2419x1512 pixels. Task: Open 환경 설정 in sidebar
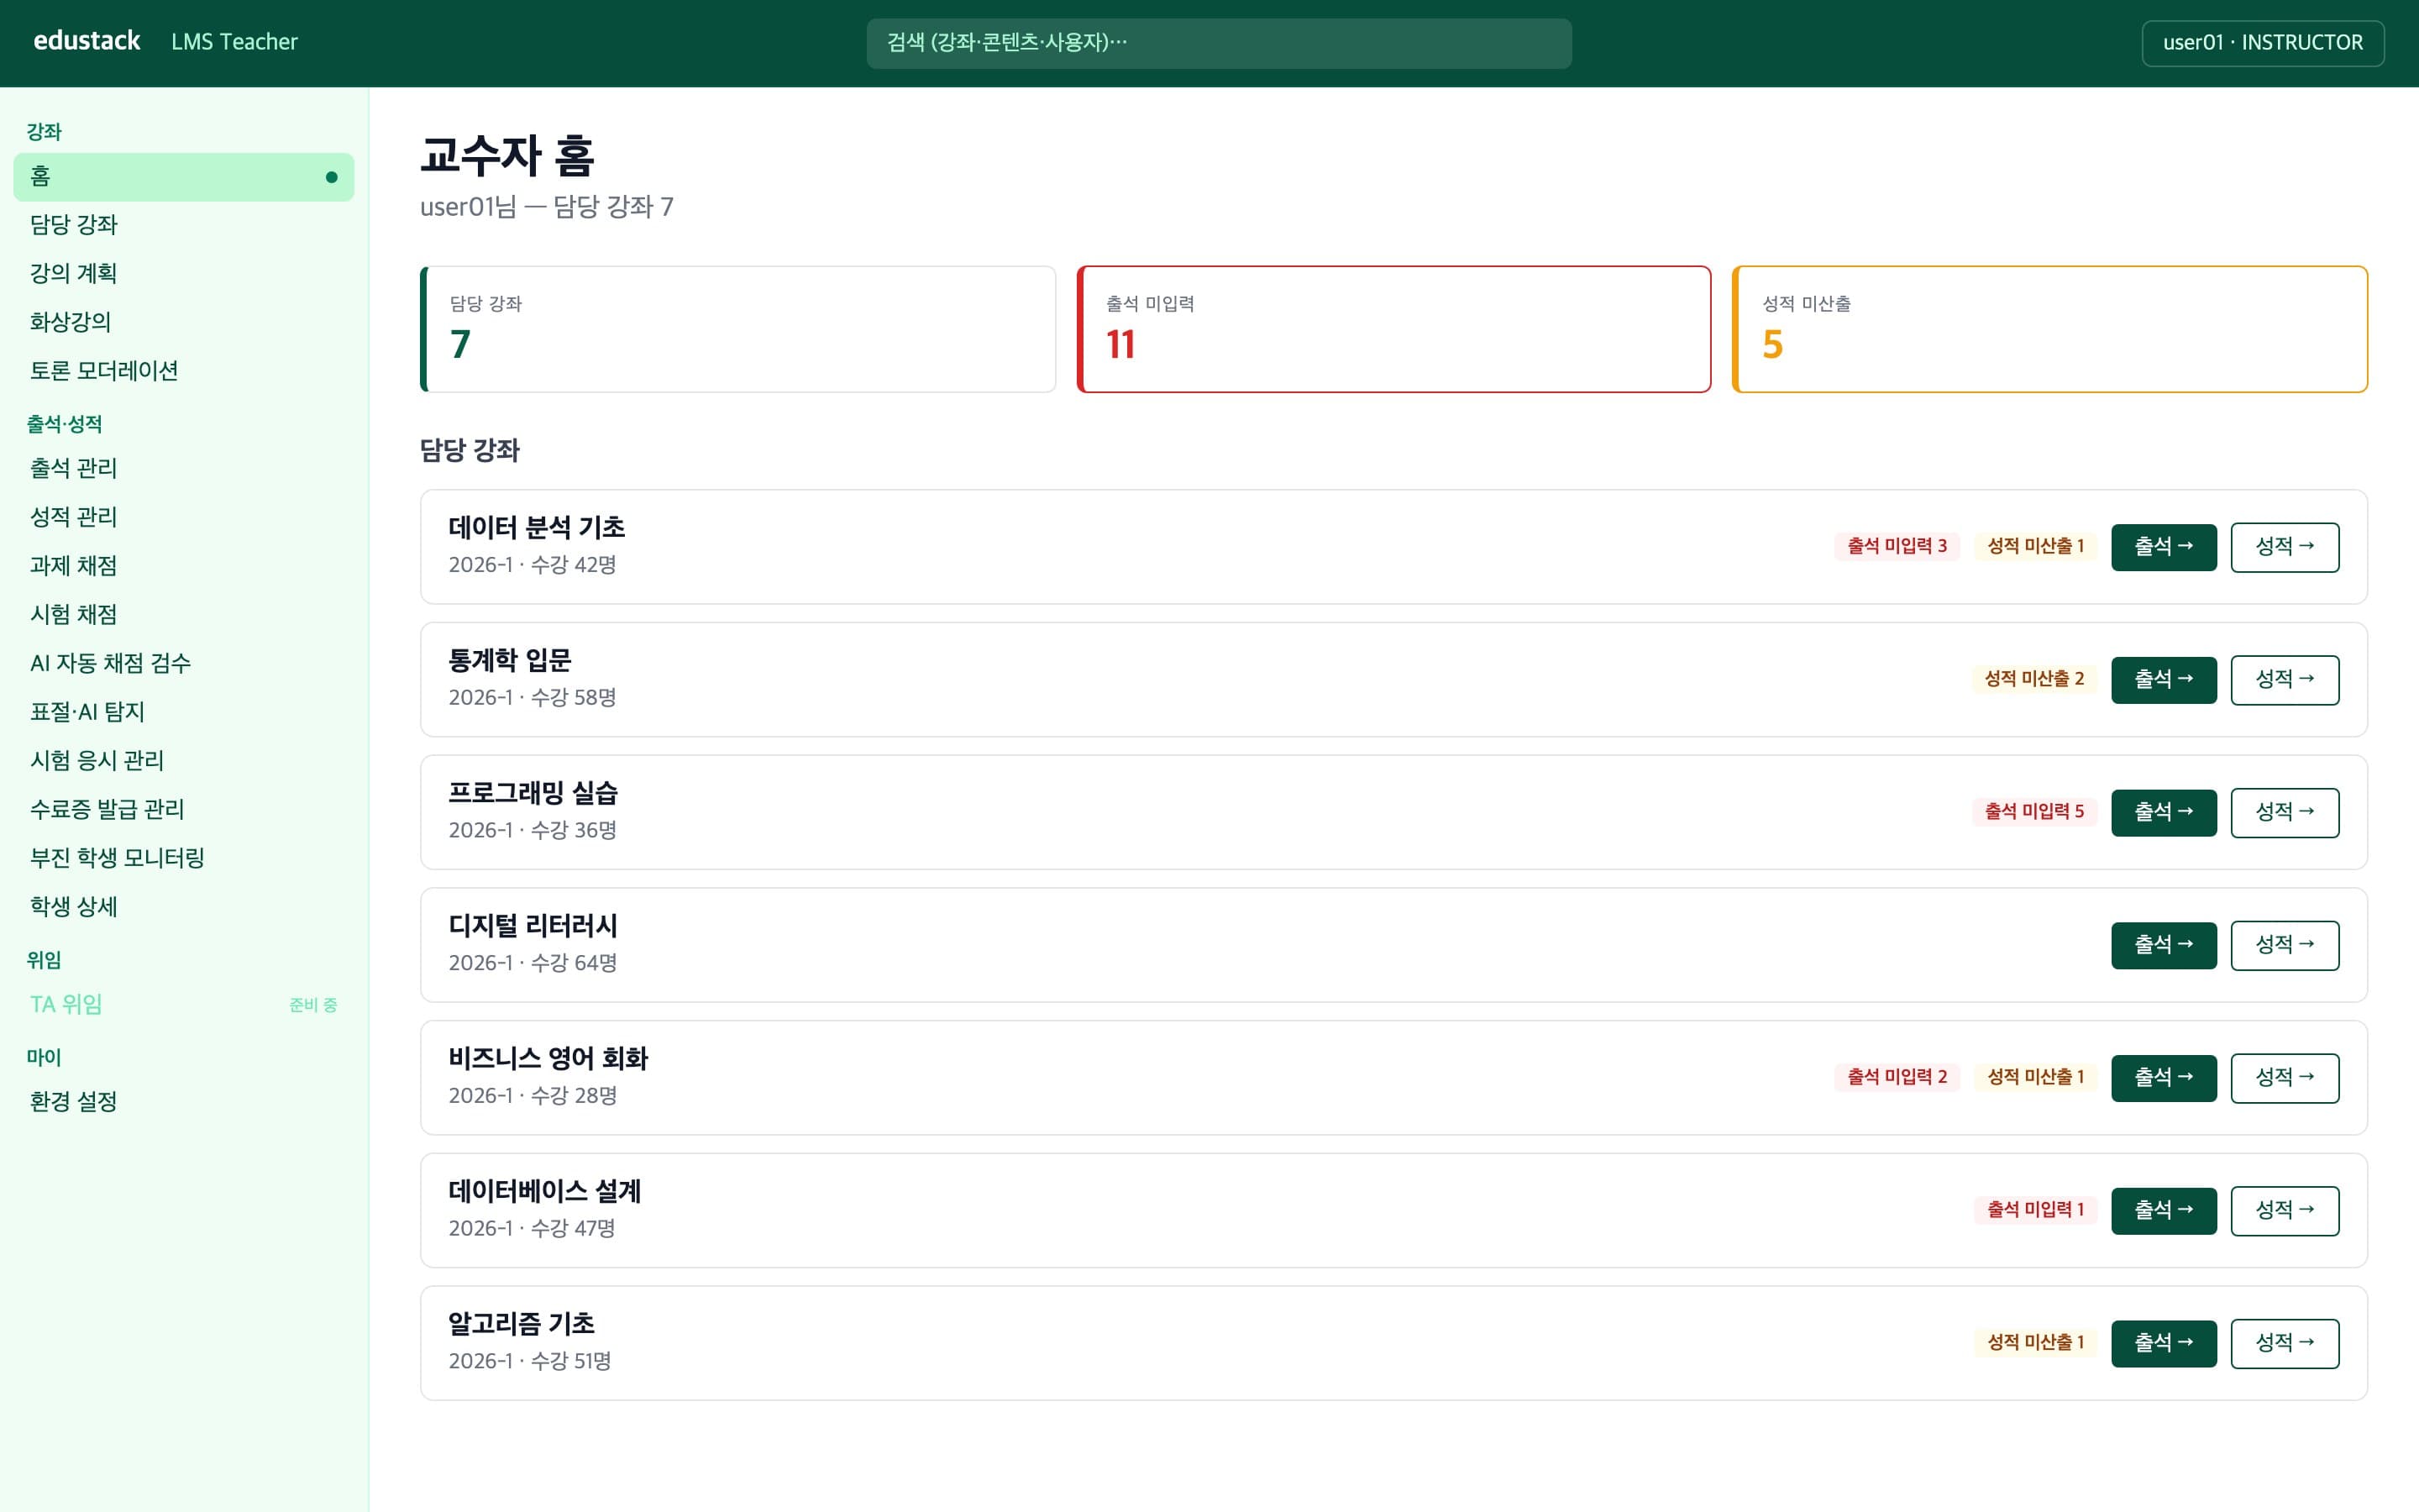(184, 1101)
